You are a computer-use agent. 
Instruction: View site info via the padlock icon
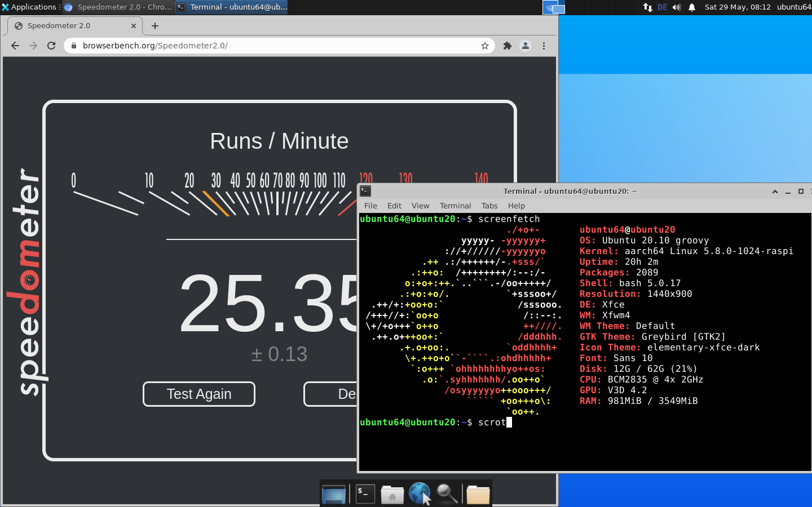click(x=73, y=46)
